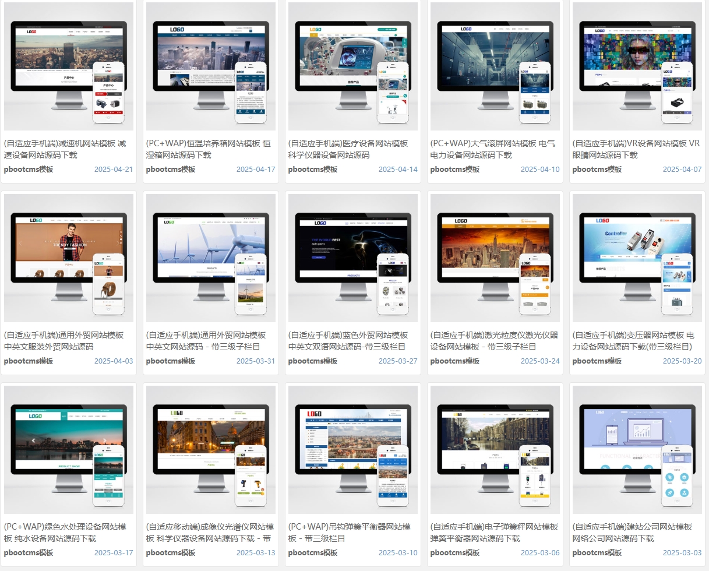Viewport: 709px width, 571px height.
Task: Open the 中英文服装外贸网站源码 title link
Action: tap(64, 341)
